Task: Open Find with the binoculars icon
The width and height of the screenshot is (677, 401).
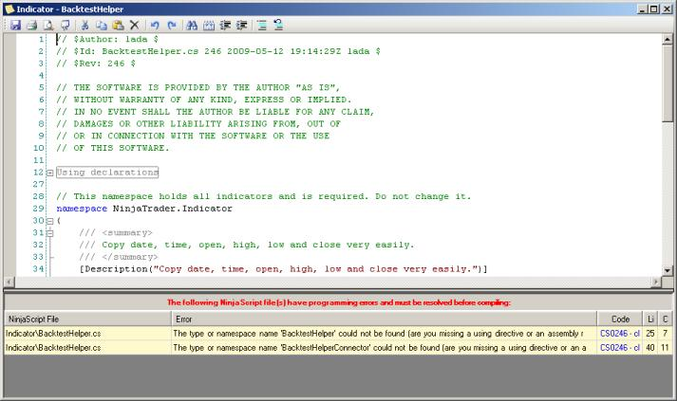Action: coord(192,25)
